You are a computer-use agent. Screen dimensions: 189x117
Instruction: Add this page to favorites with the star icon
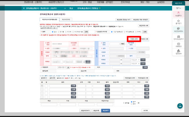point(100,8)
